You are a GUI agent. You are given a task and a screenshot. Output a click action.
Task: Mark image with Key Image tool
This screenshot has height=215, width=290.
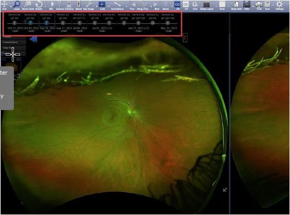tap(89, 5)
